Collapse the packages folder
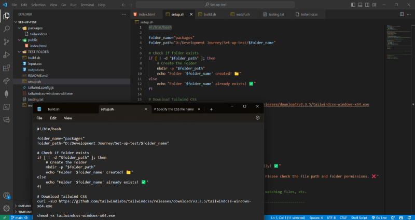 (x=19, y=28)
